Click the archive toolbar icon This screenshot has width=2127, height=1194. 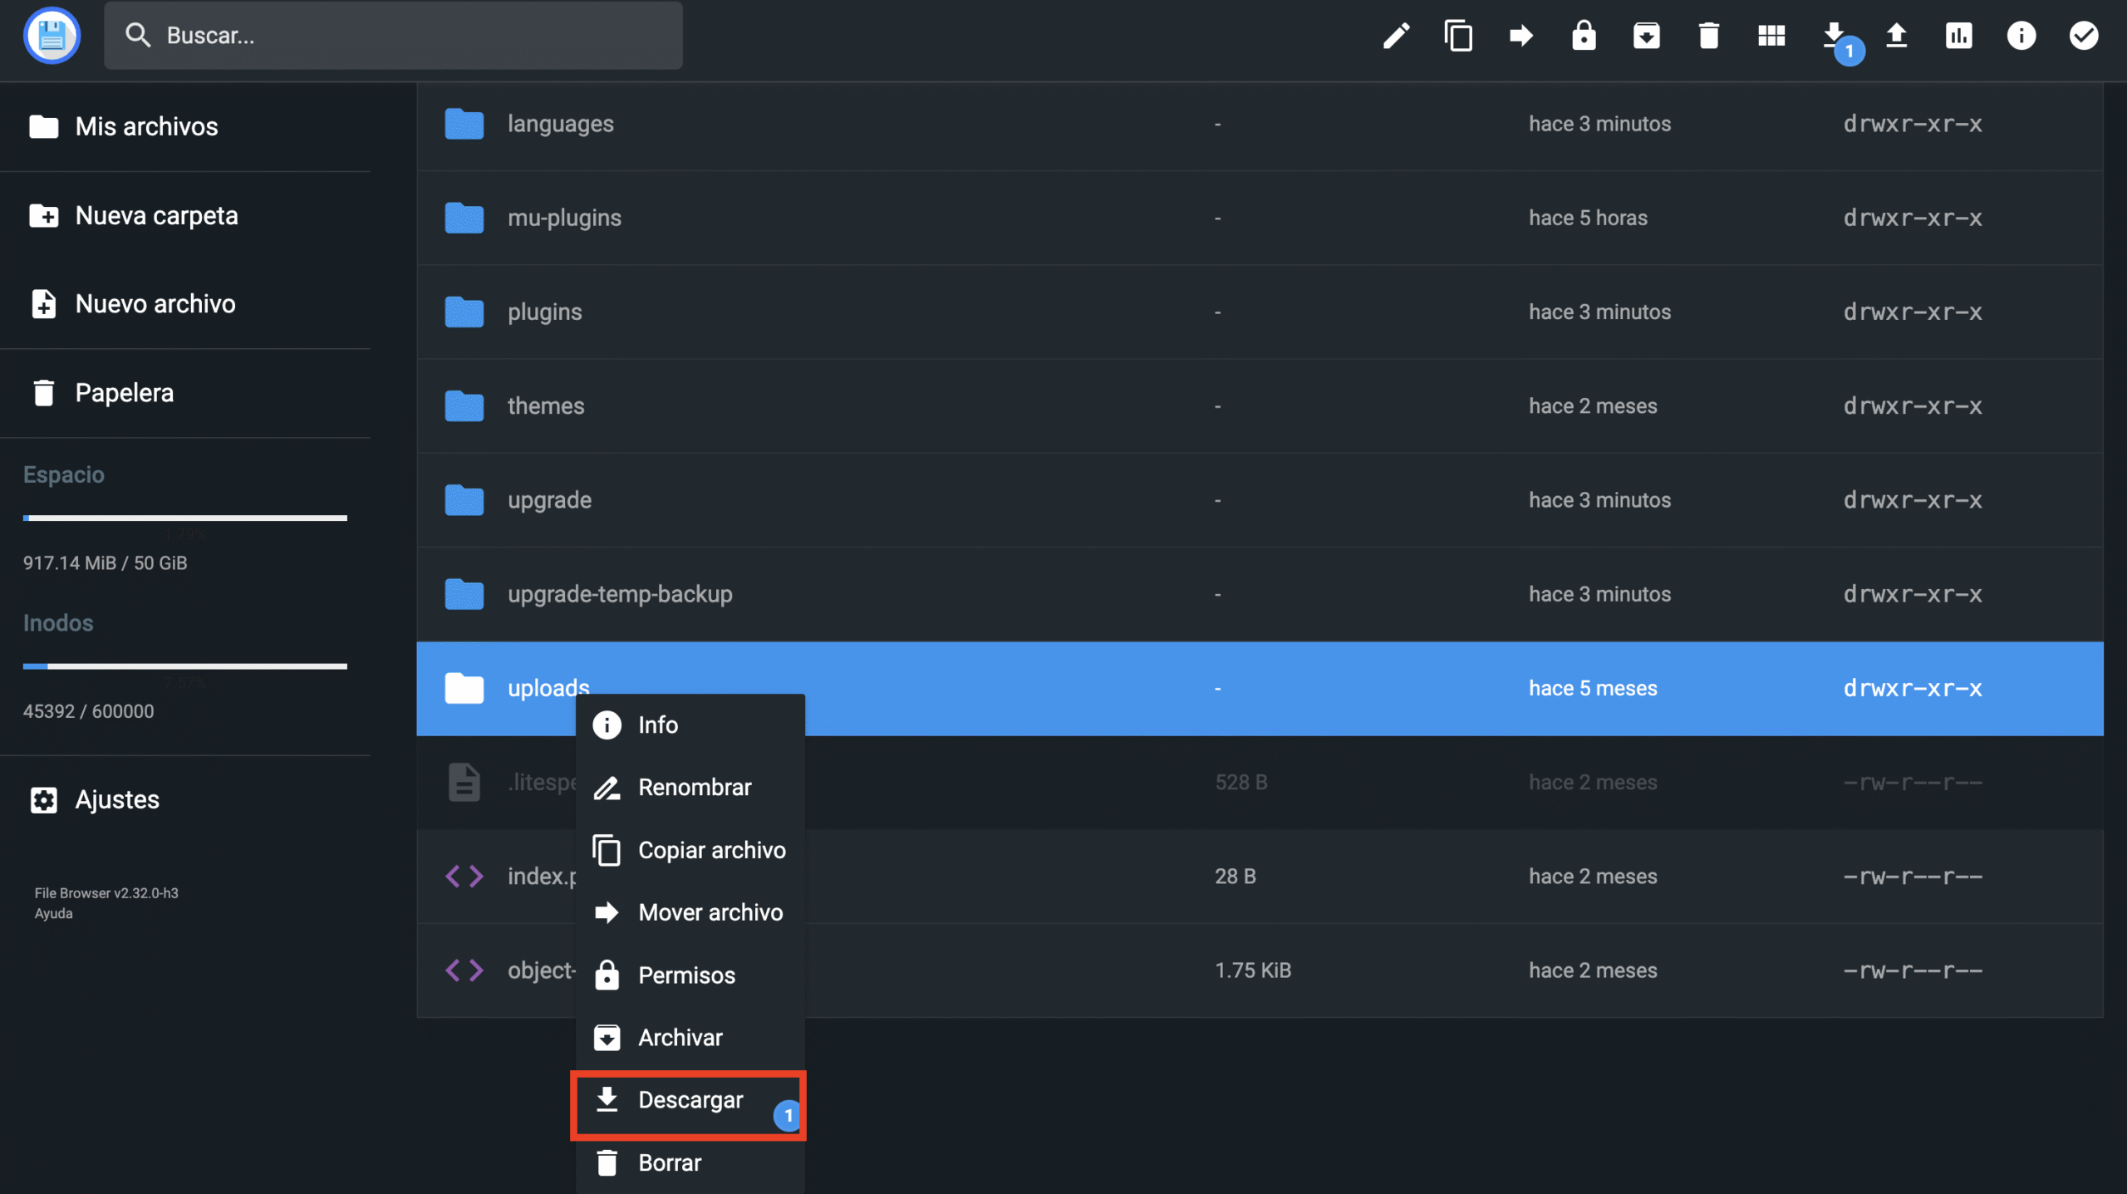pos(1648,36)
